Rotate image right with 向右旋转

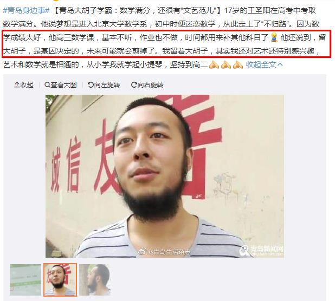pyautogui.click(x=147, y=85)
